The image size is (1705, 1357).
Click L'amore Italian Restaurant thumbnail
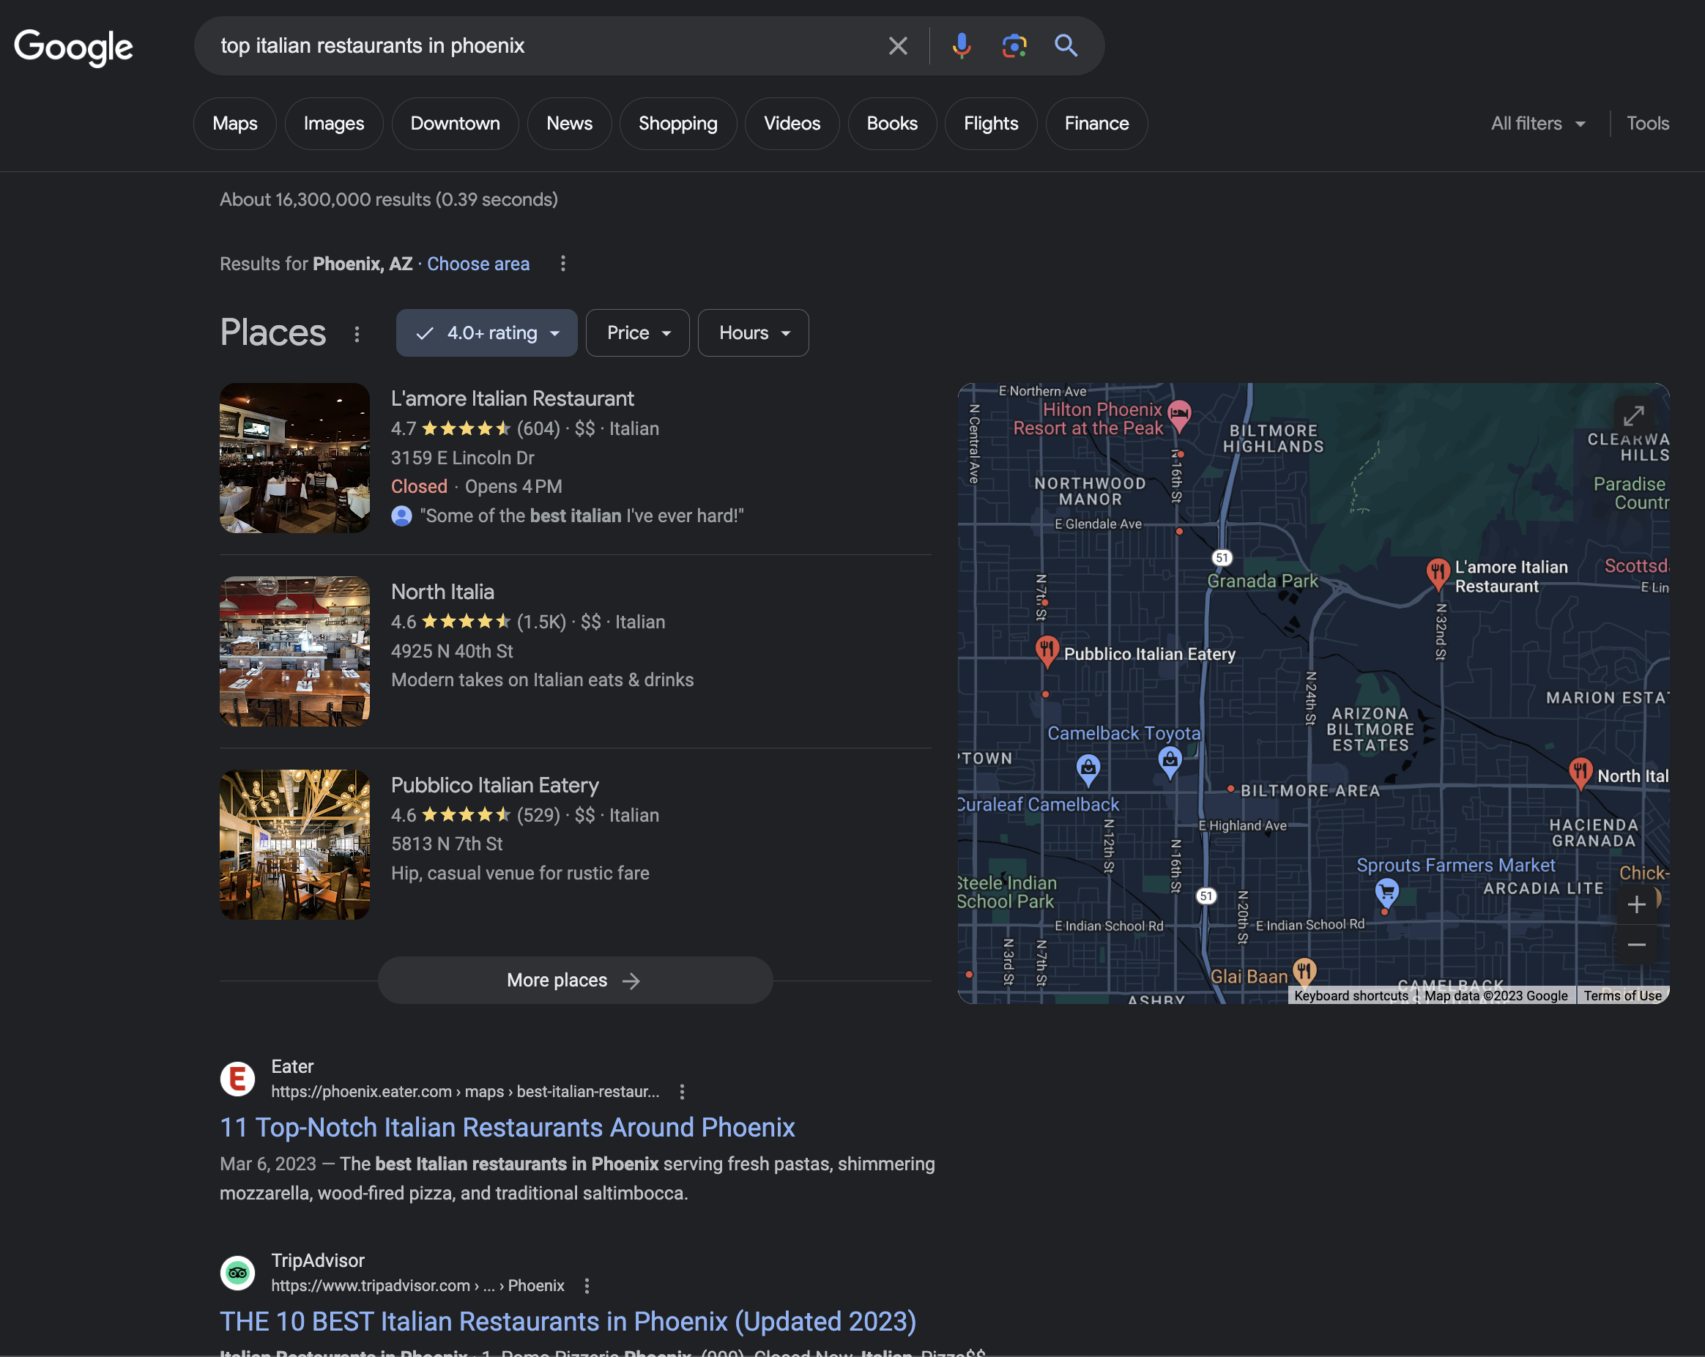294,457
